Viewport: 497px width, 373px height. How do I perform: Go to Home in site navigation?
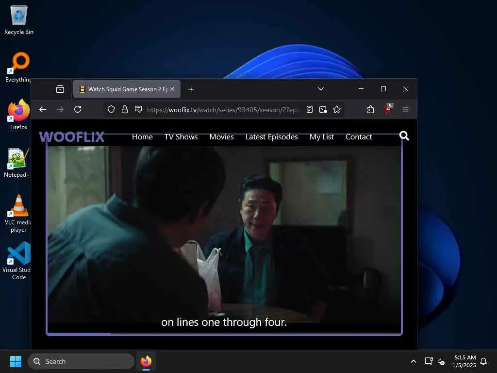[142, 136]
